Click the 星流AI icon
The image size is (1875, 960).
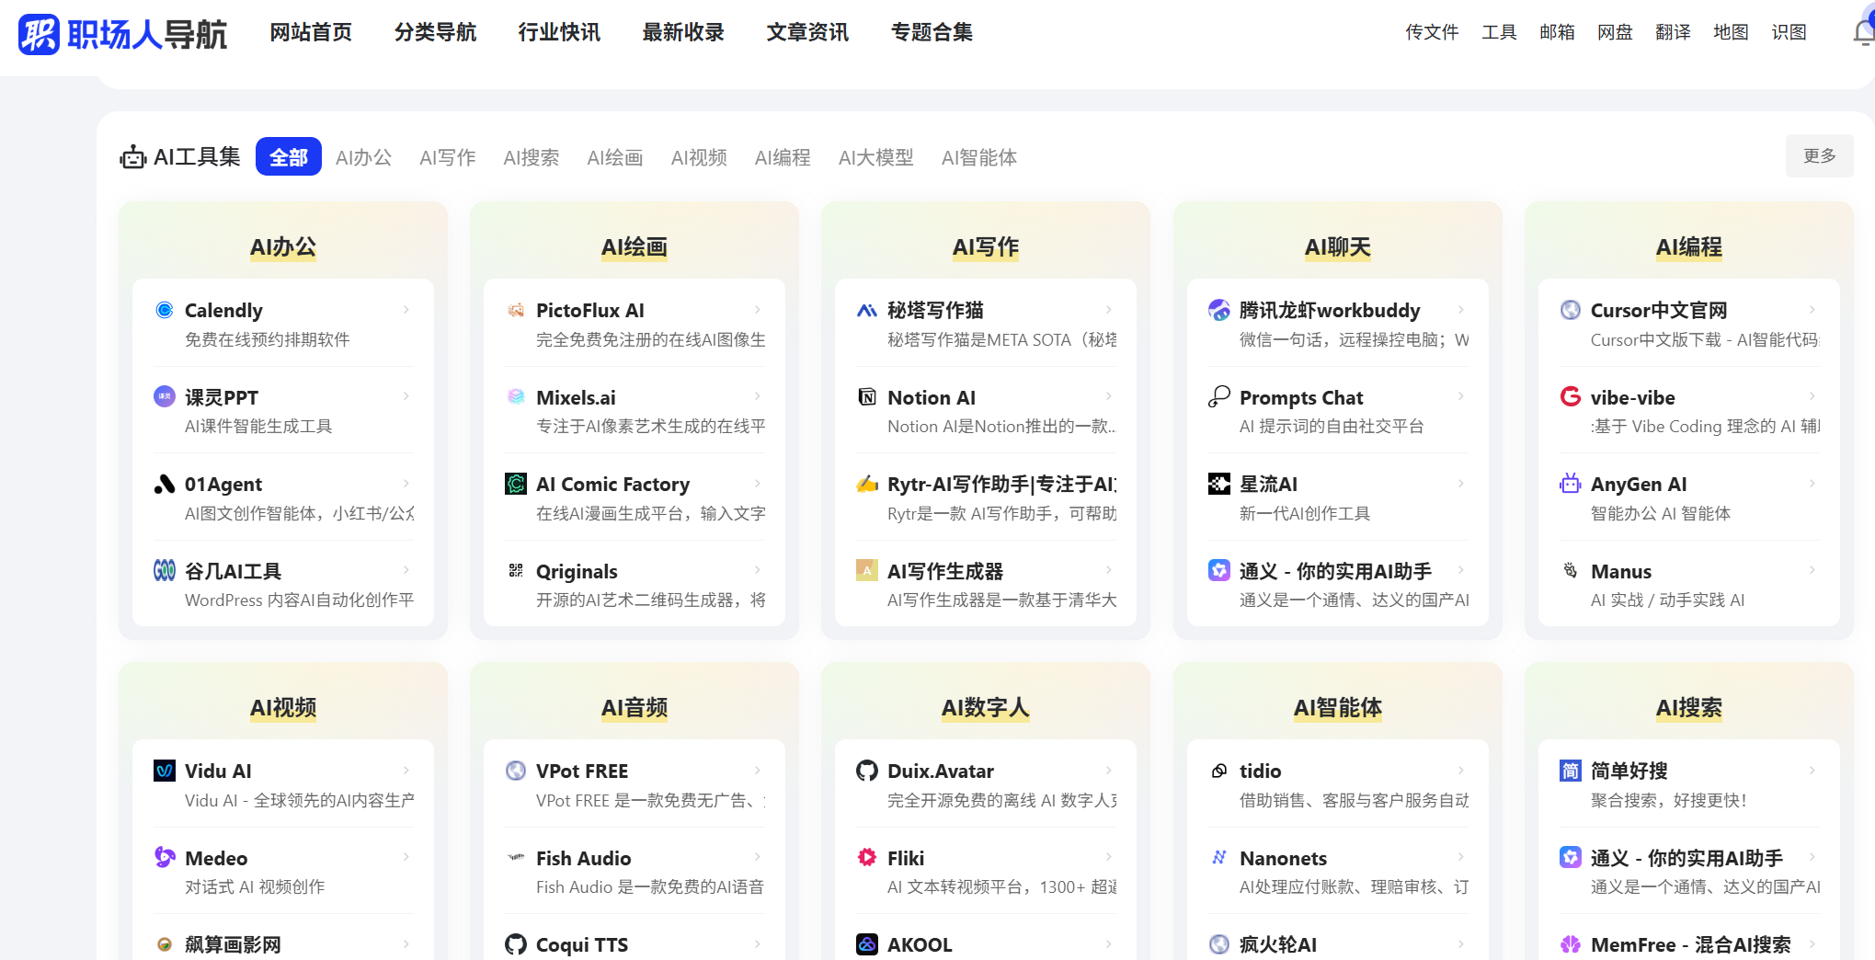coord(1219,484)
